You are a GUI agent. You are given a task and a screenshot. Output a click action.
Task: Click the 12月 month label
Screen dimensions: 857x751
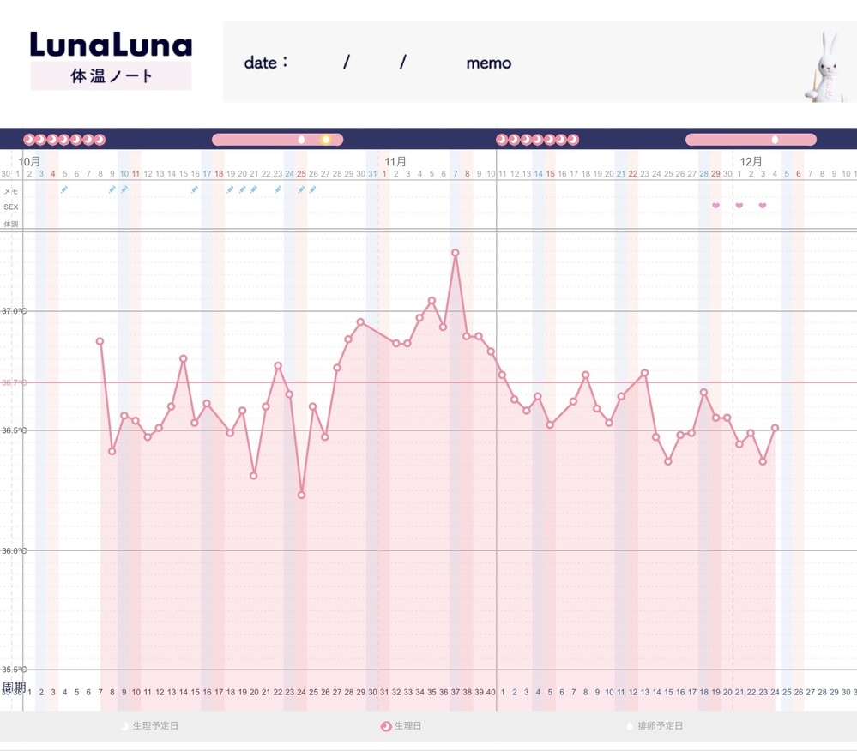[751, 161]
